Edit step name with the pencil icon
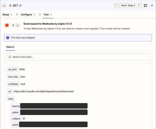The height and width of the screenshot is (129, 156). [x=20, y=6]
